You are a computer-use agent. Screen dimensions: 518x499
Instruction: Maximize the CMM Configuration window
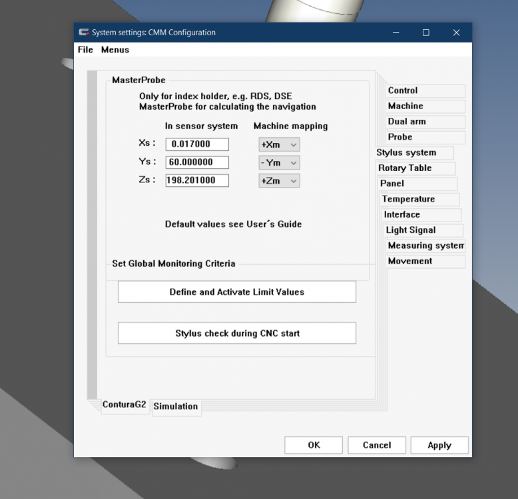click(426, 33)
